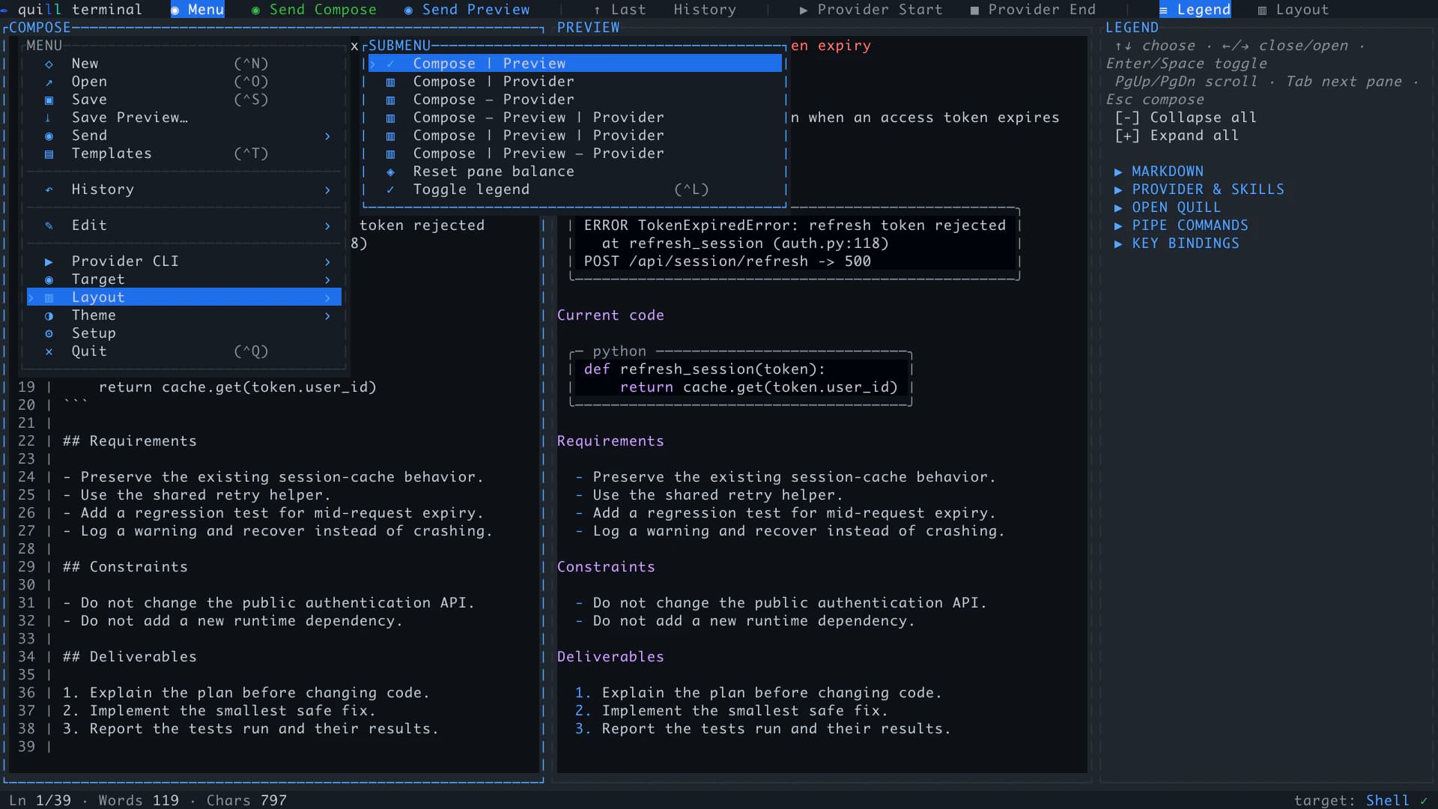Collapse all legend sections

coord(1186,118)
